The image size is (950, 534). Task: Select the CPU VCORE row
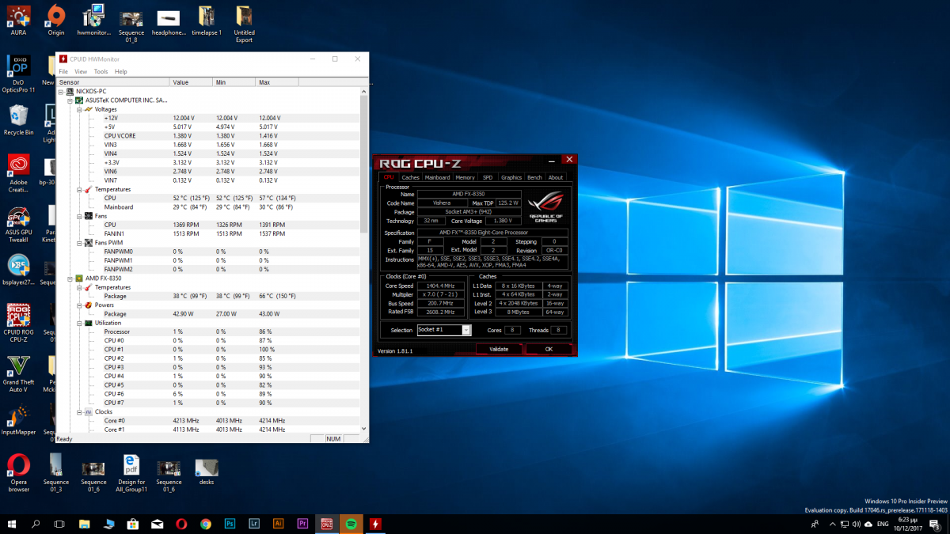(208, 136)
